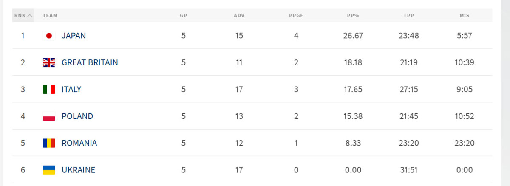The height and width of the screenshot is (186, 510).
Task: Open the JAPAN team link
Action: [x=74, y=36]
